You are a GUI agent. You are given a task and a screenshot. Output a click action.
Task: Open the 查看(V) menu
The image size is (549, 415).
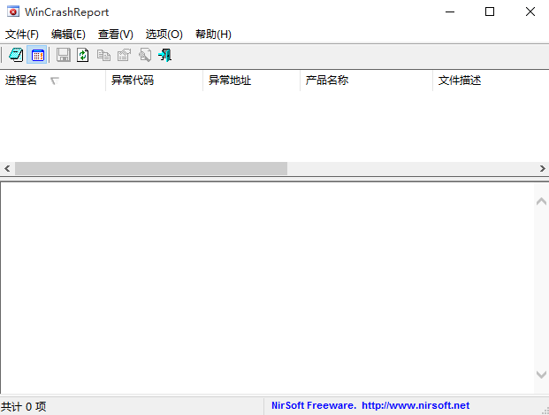click(x=116, y=35)
